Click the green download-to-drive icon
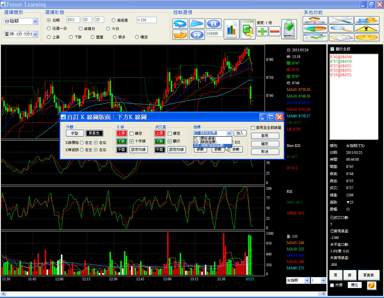The height and width of the screenshot is (298, 384). coord(289,29)
